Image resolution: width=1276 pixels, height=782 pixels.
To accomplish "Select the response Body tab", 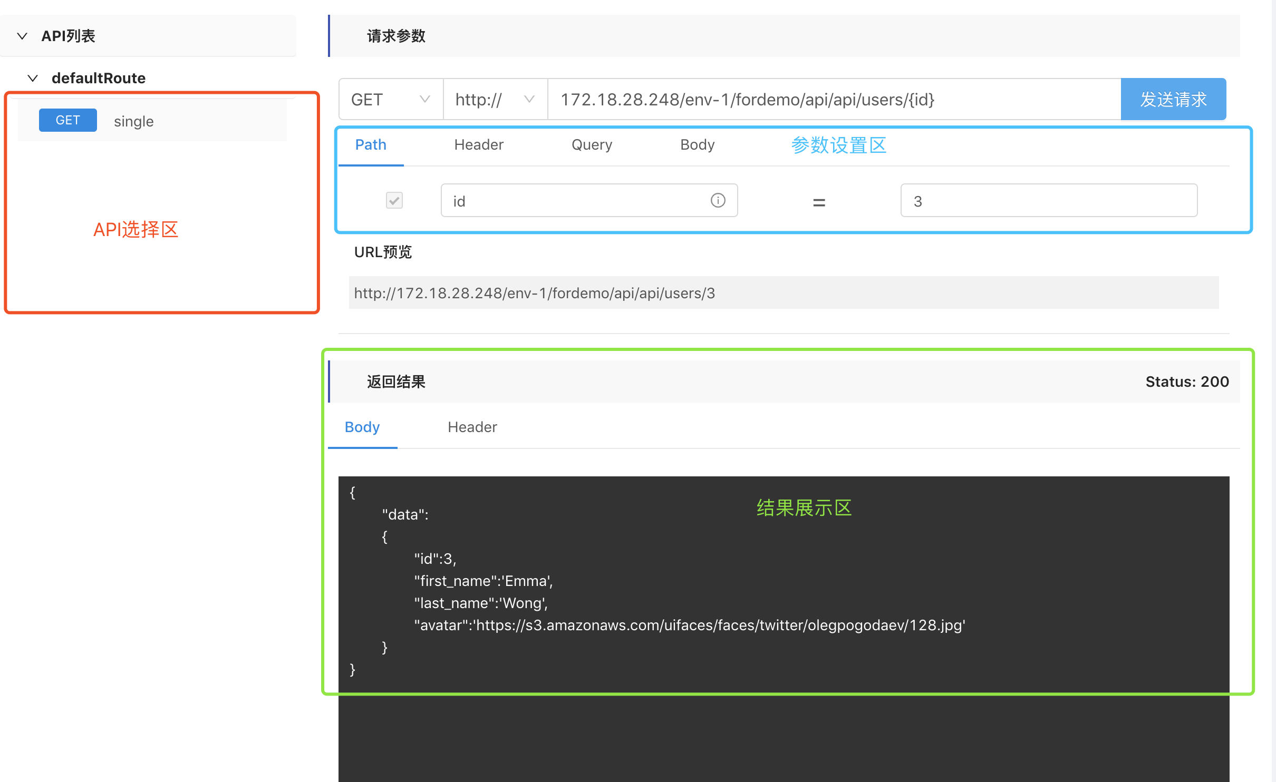I will pos(362,427).
